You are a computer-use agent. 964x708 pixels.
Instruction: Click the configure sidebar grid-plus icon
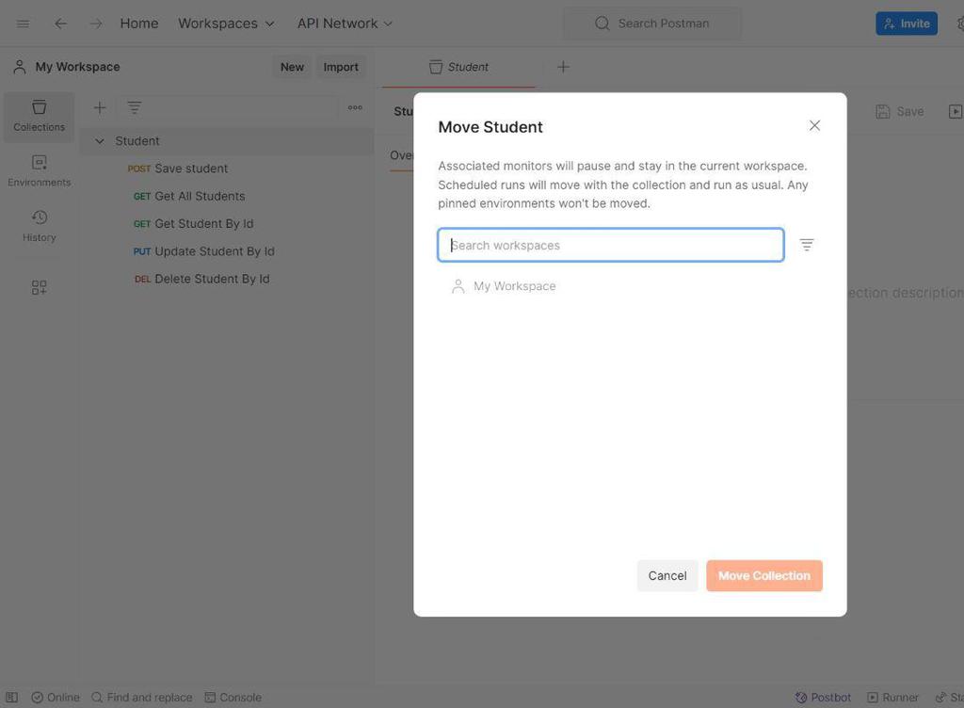(39, 288)
